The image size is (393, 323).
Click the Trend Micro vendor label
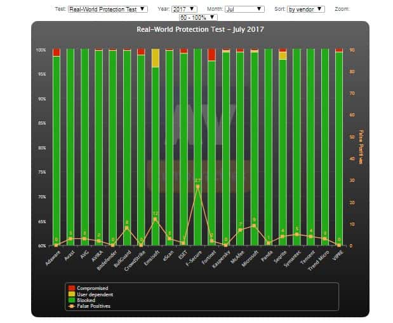(319, 261)
